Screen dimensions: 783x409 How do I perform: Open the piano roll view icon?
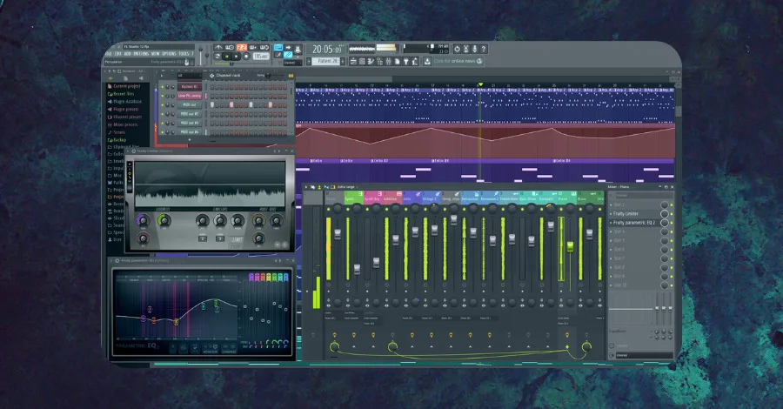coord(371,62)
